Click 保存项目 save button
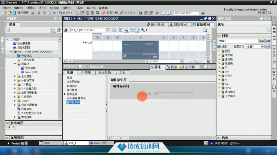 [x=21, y=13]
